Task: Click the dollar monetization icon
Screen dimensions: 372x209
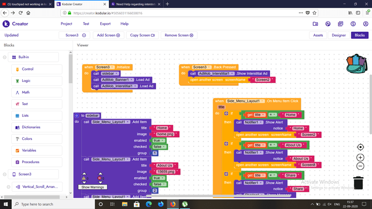Action: [353, 24]
